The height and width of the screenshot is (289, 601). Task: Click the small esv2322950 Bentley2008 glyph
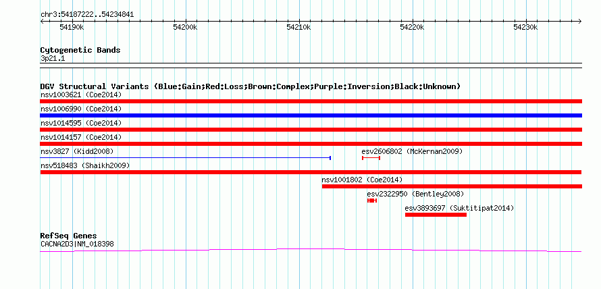372,201
